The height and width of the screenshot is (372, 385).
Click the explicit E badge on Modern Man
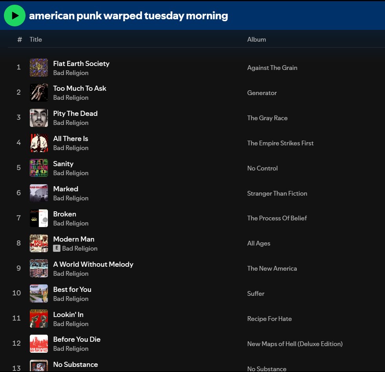pyautogui.click(x=57, y=248)
